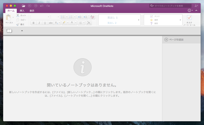204x125 pixels.
Task: Open the 挿入 tab
Action: point(22,11)
